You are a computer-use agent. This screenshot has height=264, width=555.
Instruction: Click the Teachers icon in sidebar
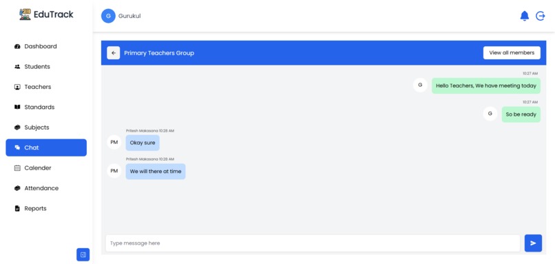coord(17,87)
